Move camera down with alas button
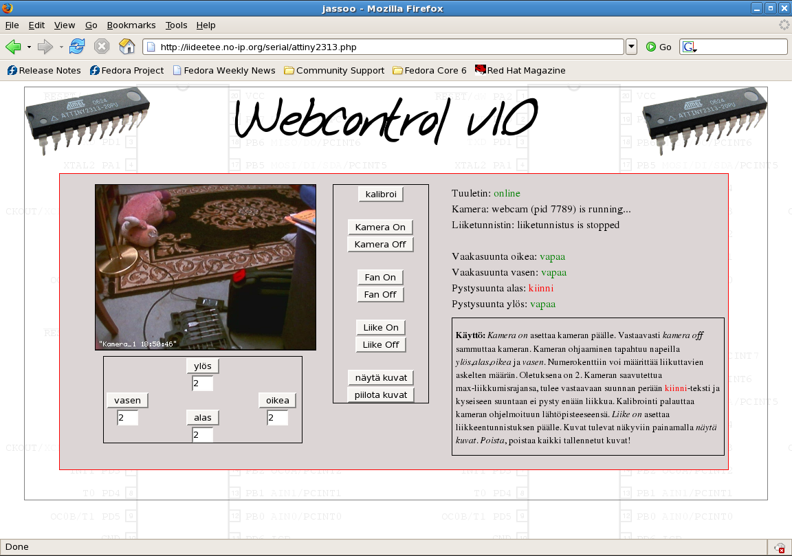Screen dimensions: 792x556 203,418
